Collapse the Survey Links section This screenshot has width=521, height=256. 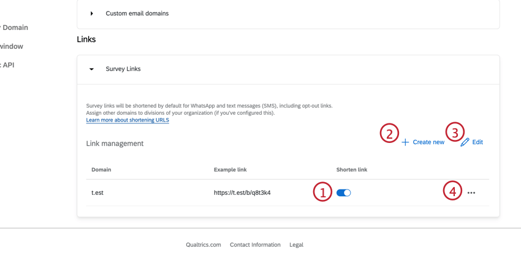(92, 70)
